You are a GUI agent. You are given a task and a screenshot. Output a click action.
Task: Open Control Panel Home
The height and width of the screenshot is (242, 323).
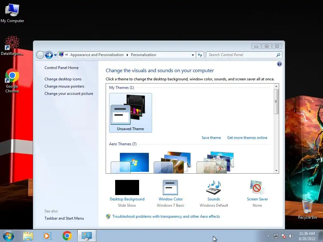coord(62,68)
